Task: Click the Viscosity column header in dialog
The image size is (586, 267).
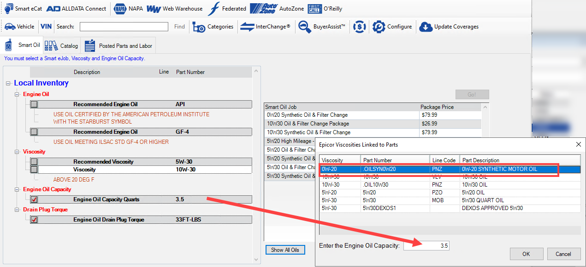Action: [x=340, y=160]
